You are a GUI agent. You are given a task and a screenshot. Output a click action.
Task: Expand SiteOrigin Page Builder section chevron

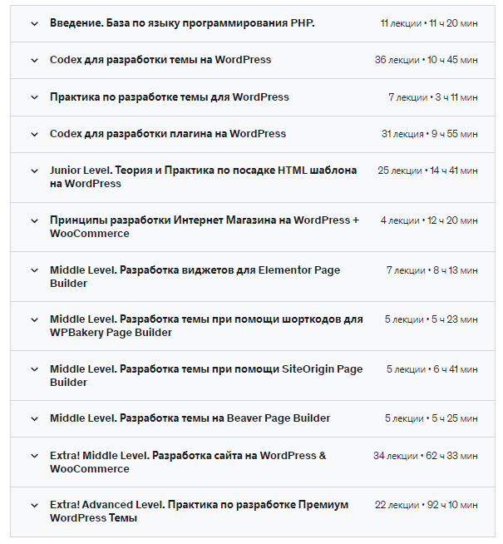pyautogui.click(x=34, y=369)
